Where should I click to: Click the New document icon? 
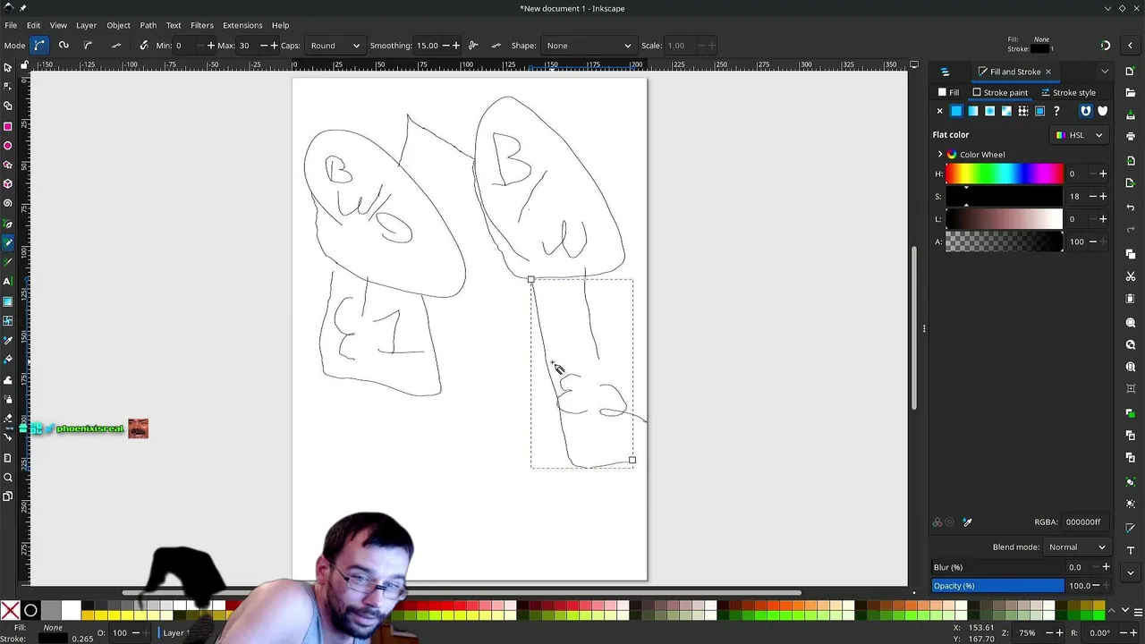(1131, 71)
